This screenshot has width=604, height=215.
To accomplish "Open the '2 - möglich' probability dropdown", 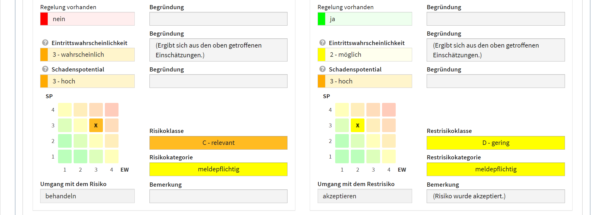I will 364,55.
